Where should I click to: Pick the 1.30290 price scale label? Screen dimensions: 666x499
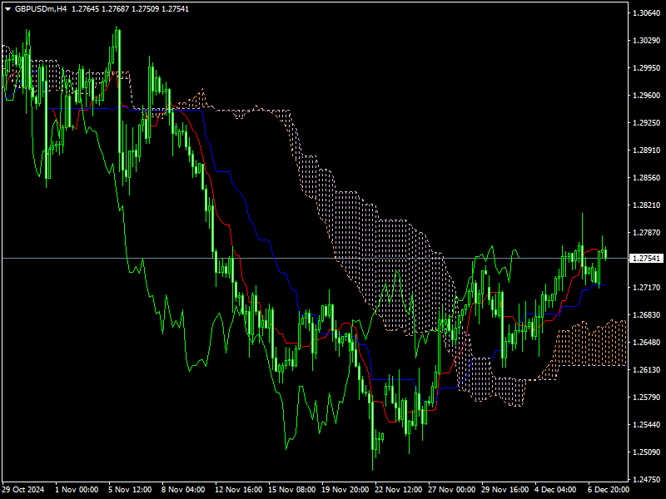coord(647,40)
